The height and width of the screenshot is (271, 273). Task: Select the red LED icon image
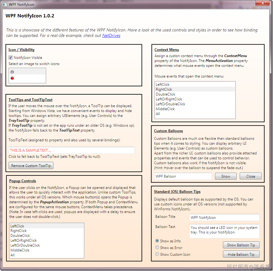coord(12,78)
